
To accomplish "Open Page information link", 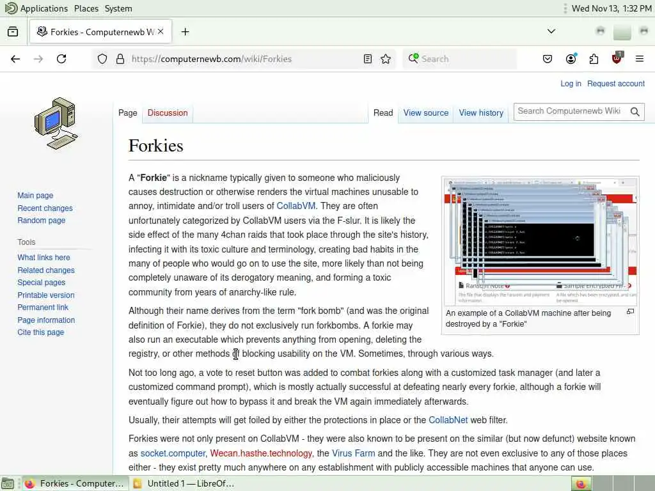I will click(46, 320).
